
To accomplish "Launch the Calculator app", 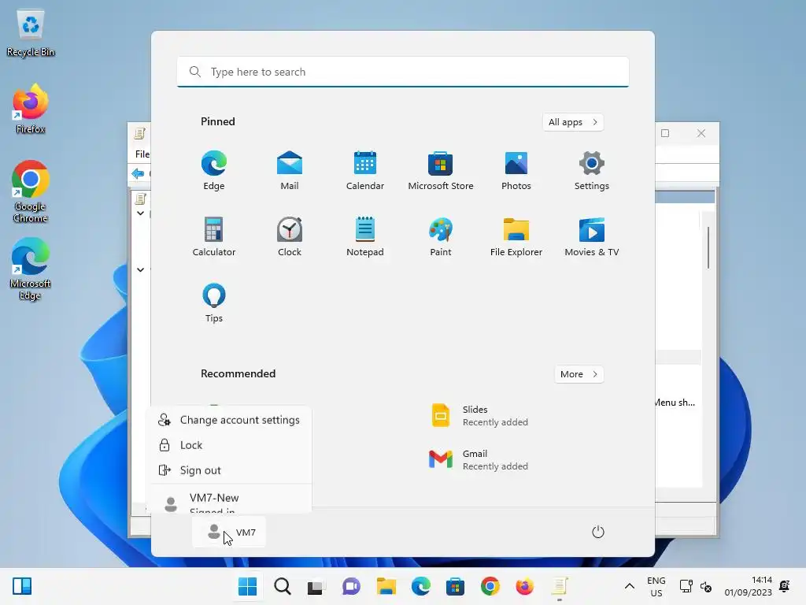I will tap(214, 236).
